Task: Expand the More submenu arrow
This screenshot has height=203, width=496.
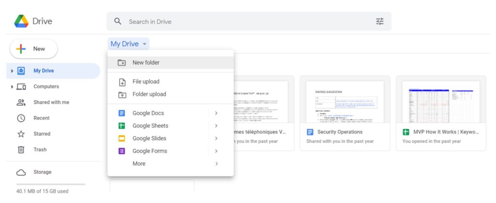Action: coord(216,164)
